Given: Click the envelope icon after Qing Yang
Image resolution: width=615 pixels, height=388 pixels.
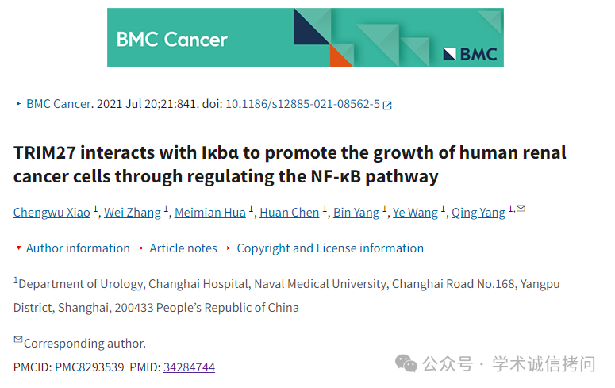Looking at the screenshot, I should [x=521, y=209].
